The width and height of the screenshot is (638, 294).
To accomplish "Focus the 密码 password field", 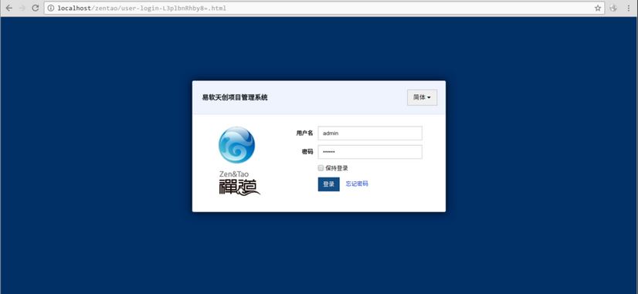I will pyautogui.click(x=370, y=152).
